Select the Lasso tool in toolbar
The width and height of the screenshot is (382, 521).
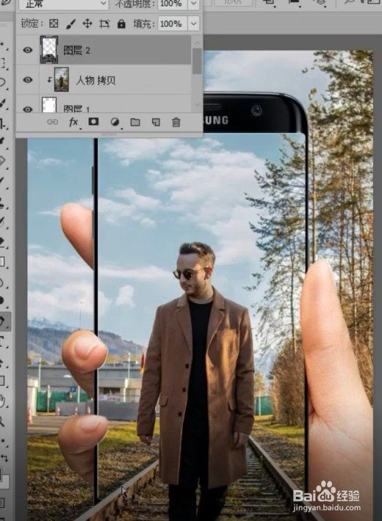coord(3,82)
